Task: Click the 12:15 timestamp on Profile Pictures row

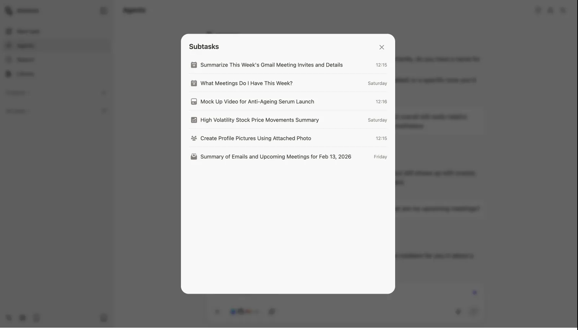Action: click(x=381, y=138)
